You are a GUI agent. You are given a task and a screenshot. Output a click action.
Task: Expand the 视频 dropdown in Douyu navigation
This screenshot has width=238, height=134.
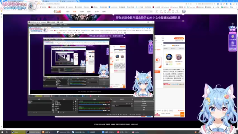click(89, 12)
